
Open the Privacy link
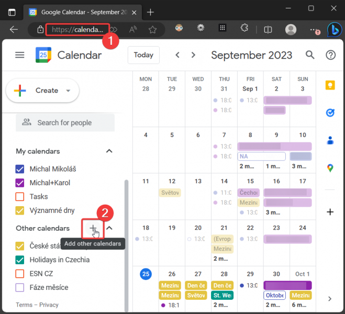pyautogui.click(x=49, y=305)
